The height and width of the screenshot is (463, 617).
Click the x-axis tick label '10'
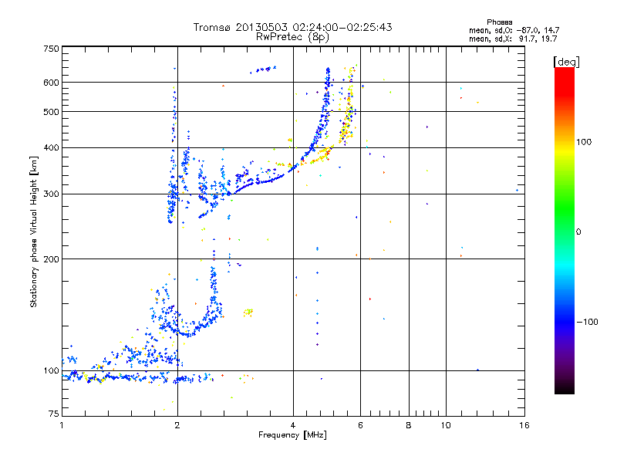[x=446, y=425]
